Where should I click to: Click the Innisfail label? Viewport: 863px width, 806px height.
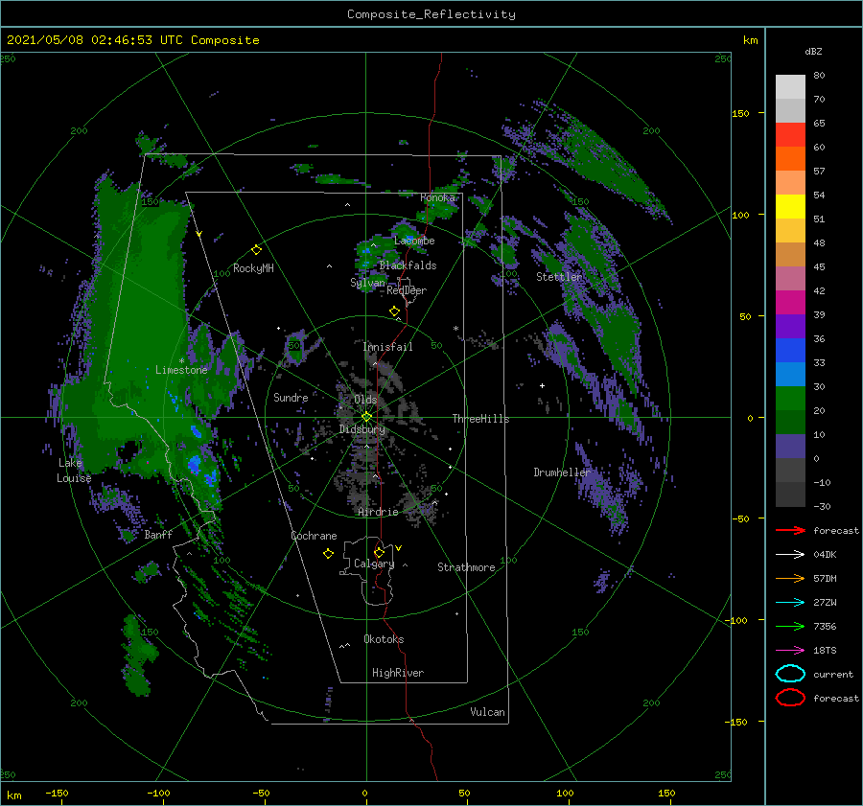(387, 347)
